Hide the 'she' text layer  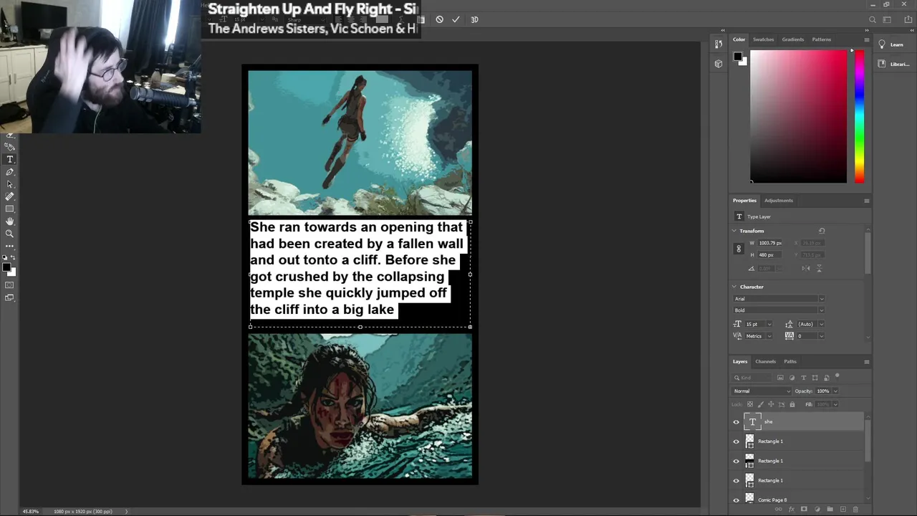click(x=736, y=421)
